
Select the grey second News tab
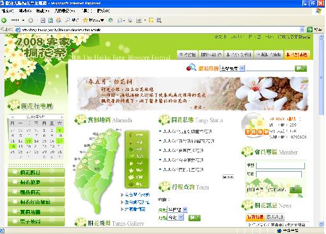click(274, 217)
